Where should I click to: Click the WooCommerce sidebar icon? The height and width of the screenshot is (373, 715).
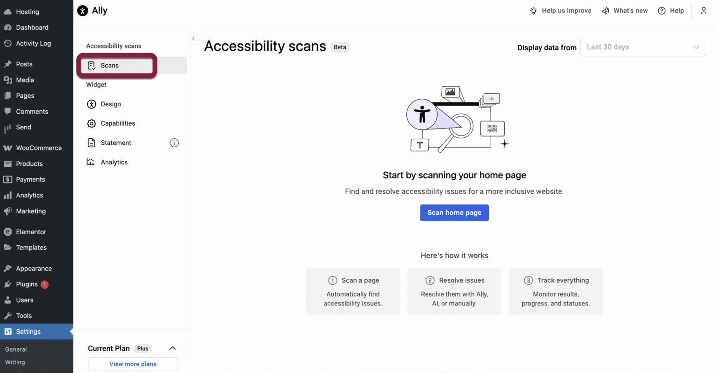coord(7,148)
